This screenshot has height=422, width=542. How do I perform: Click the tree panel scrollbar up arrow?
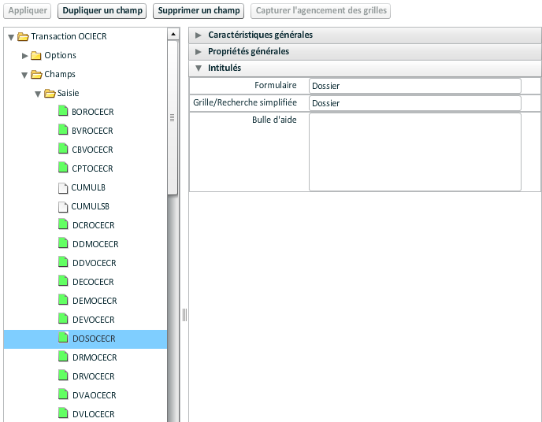(x=173, y=35)
